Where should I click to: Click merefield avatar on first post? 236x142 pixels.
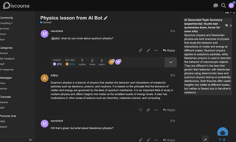click(x=44, y=34)
